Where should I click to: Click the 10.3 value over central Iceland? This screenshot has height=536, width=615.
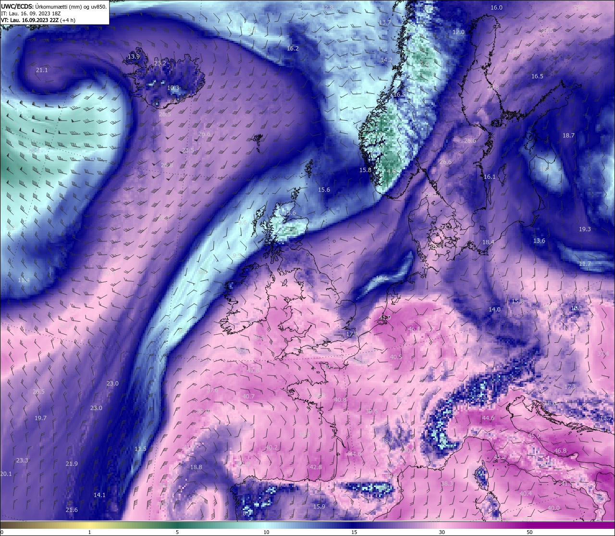pyautogui.click(x=173, y=88)
